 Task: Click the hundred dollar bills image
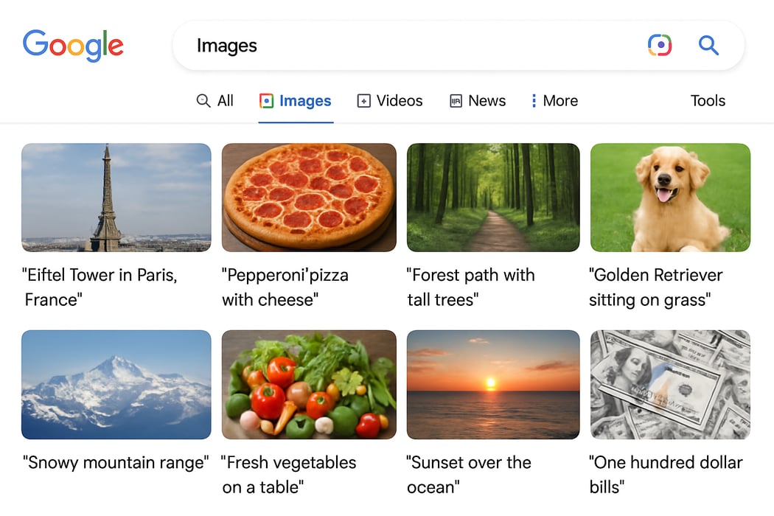(670, 384)
